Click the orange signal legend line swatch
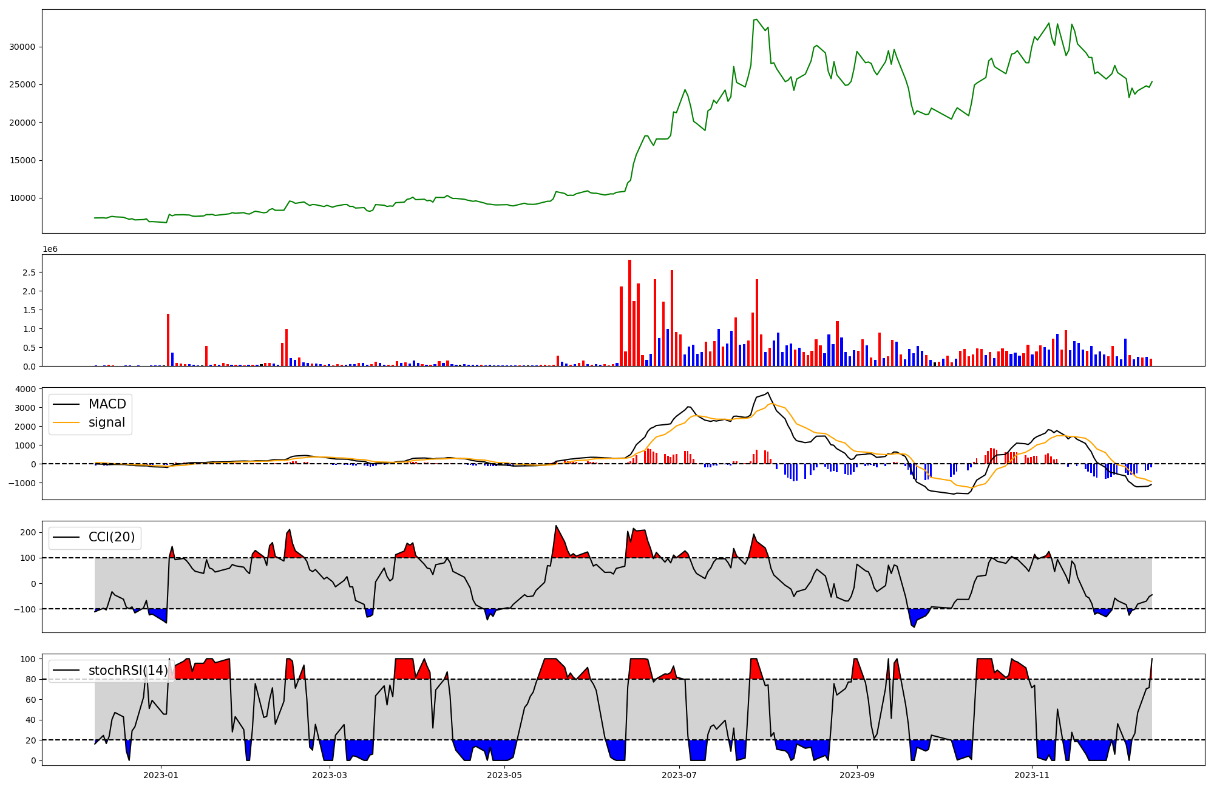Screen dimensions: 1214x789 (x=66, y=422)
